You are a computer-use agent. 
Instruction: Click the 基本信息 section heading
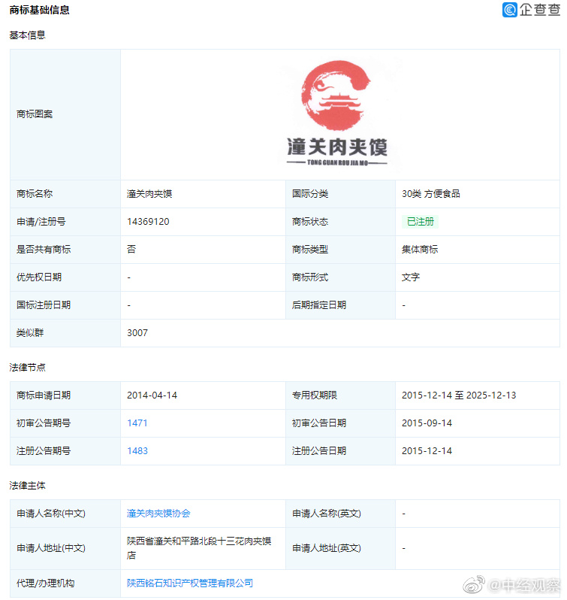click(x=28, y=35)
